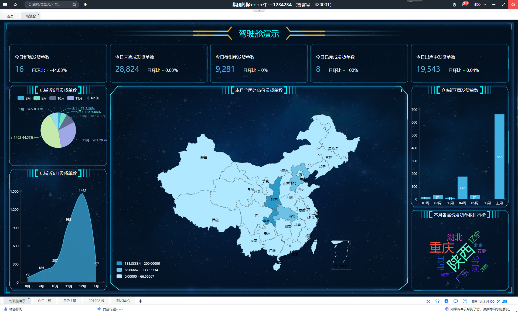Go to previous legend page arrow
Screen dimensions: 518x313
[x=88, y=98]
